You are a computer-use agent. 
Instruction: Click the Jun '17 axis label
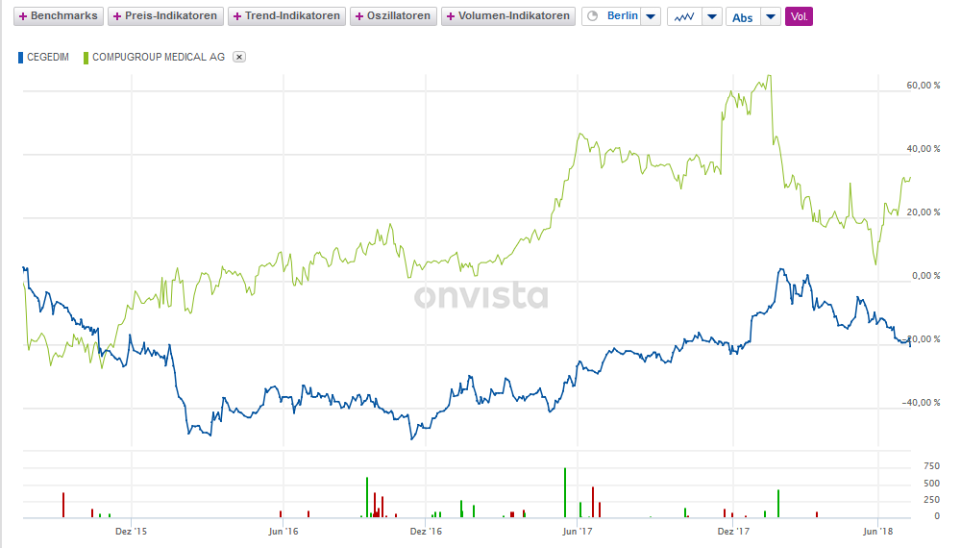coord(578,531)
